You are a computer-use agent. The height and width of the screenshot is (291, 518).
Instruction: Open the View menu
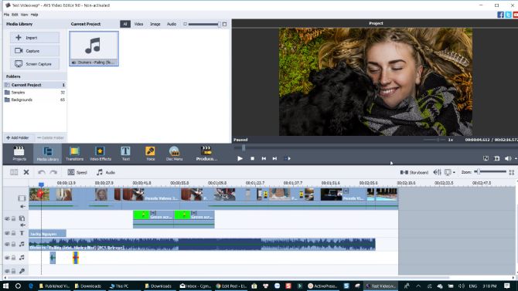tap(24, 15)
